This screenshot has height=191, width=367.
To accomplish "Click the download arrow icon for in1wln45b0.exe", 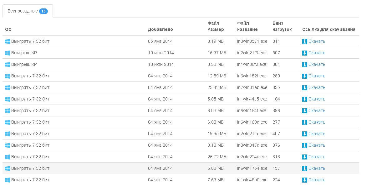I will tap(304, 180).
